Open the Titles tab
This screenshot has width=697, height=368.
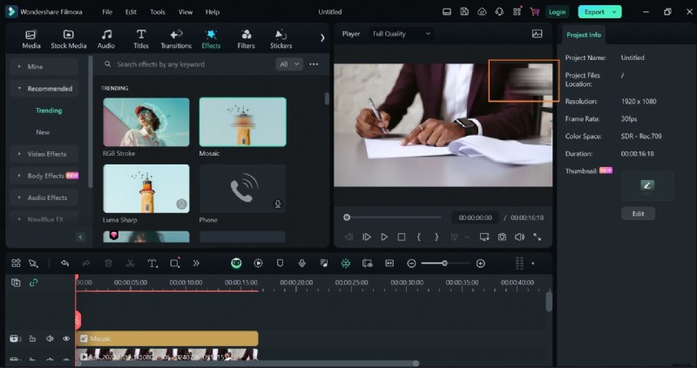[141, 39]
